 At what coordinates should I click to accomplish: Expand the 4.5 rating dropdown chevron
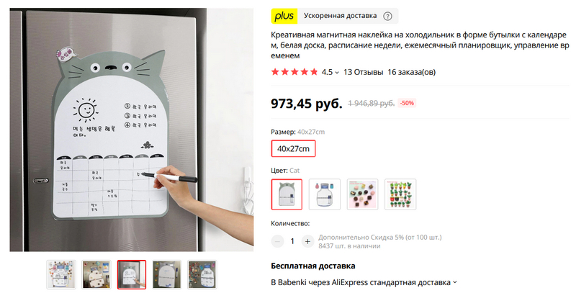click(337, 73)
